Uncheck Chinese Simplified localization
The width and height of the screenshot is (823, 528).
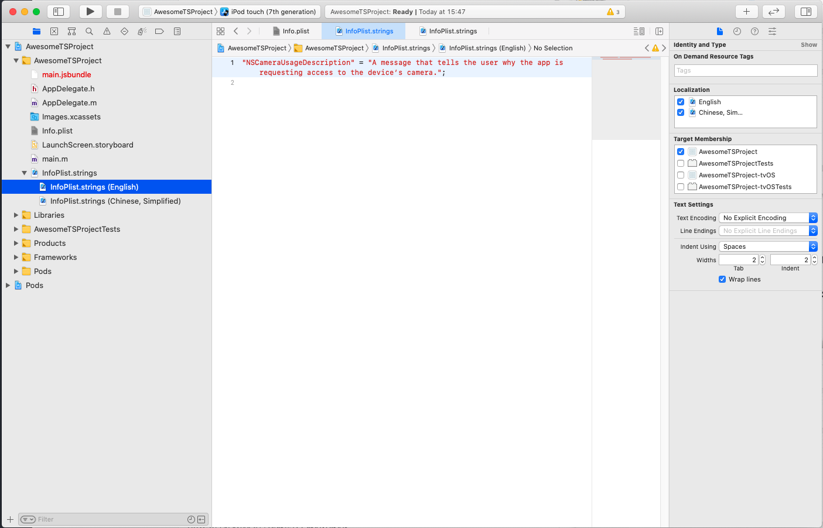coord(681,112)
